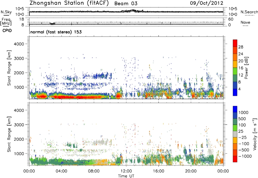Screen dimensions: 258x178
Task: Click the "3000" tick of the velocity panel
Action: pyautogui.click(x=19, y=125)
